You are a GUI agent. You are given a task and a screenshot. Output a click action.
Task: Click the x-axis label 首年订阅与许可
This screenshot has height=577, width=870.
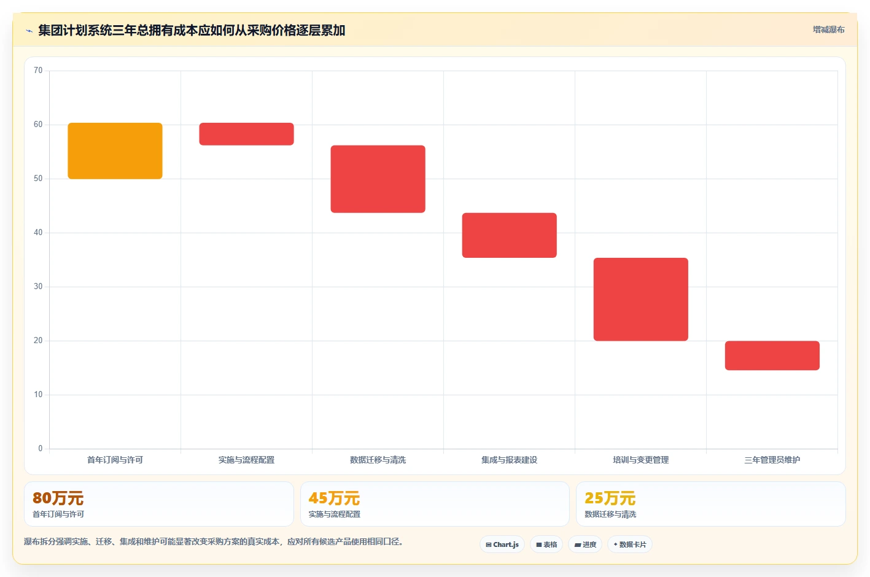pos(115,460)
